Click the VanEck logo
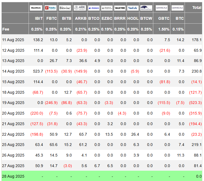204x181 pixels. 133,8
